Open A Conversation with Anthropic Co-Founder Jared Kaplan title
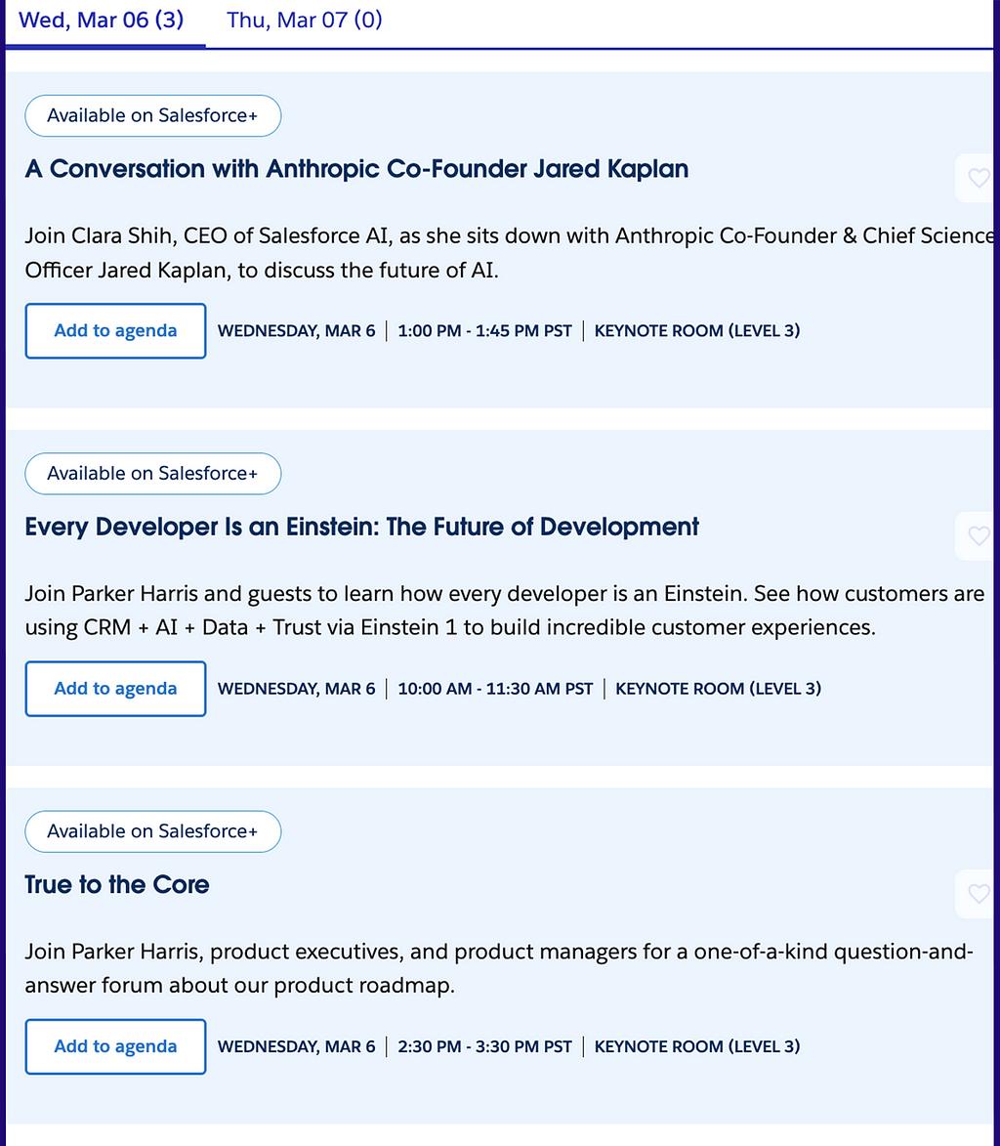 click(x=356, y=169)
